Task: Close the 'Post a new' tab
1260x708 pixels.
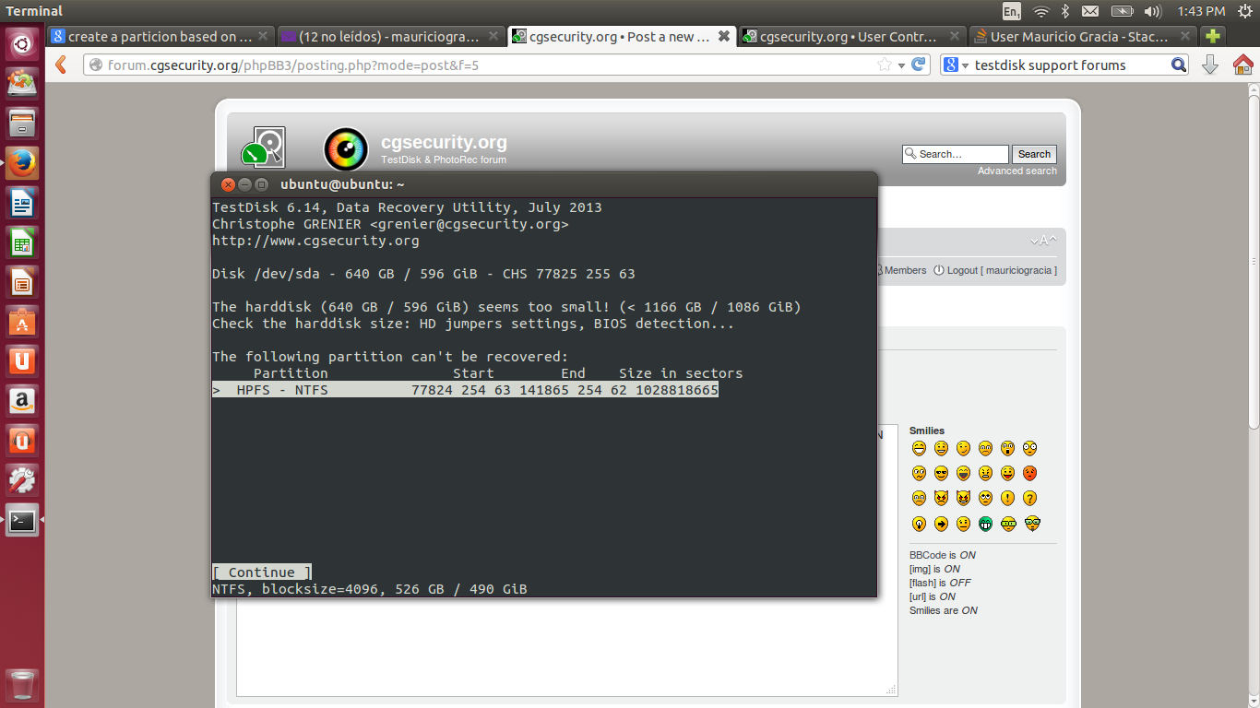Action: pos(724,37)
